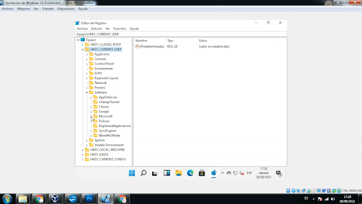Open VirtualBox Entrada menu
The width and height of the screenshot is (362, 204).
tap(48, 9)
